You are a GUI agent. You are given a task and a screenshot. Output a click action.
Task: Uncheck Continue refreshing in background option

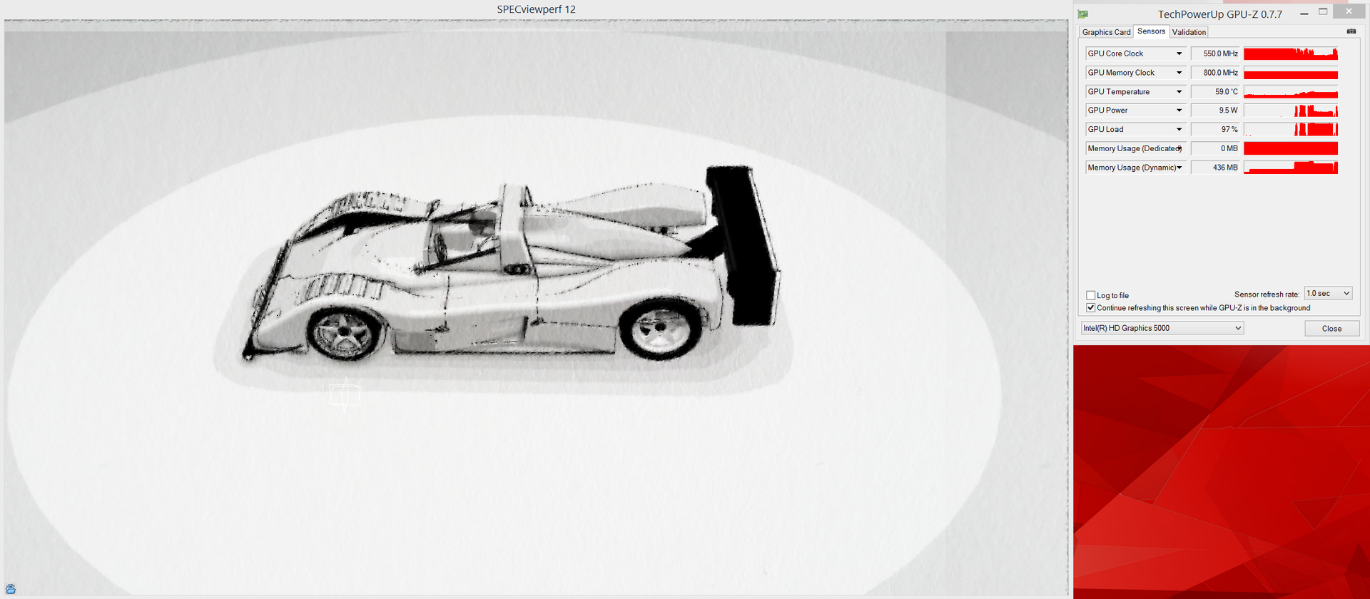1090,308
